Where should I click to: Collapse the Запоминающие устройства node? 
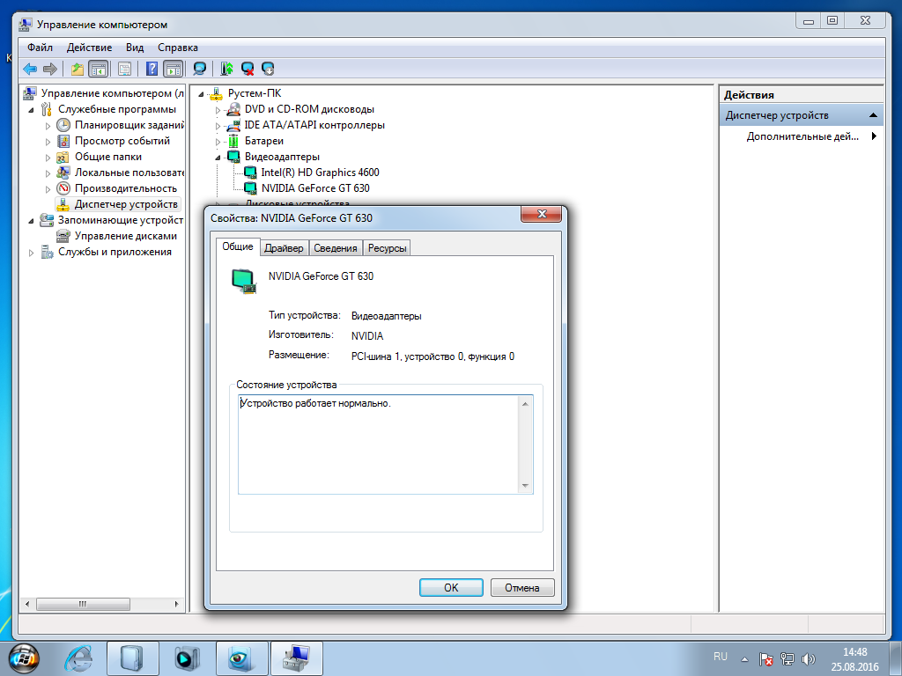pyautogui.click(x=31, y=221)
